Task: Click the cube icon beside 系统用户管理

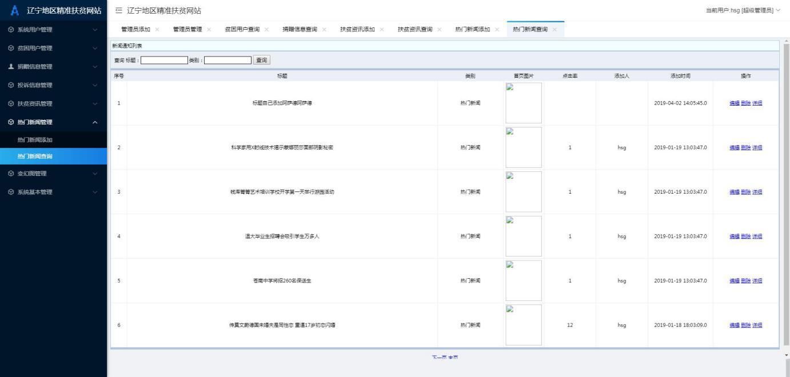Action: (11, 30)
